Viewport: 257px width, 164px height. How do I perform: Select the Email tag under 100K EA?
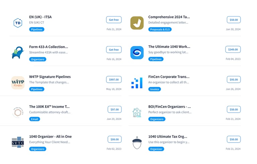34,119
